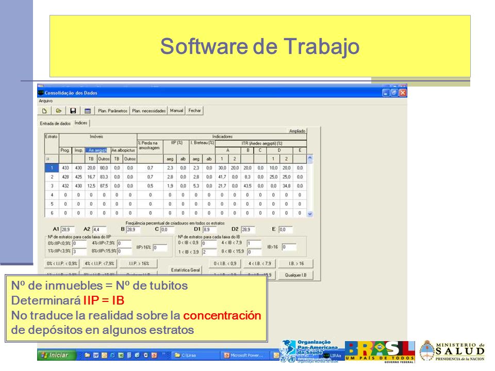
Task: Click the Plan. necessidades button
Action: (148, 111)
